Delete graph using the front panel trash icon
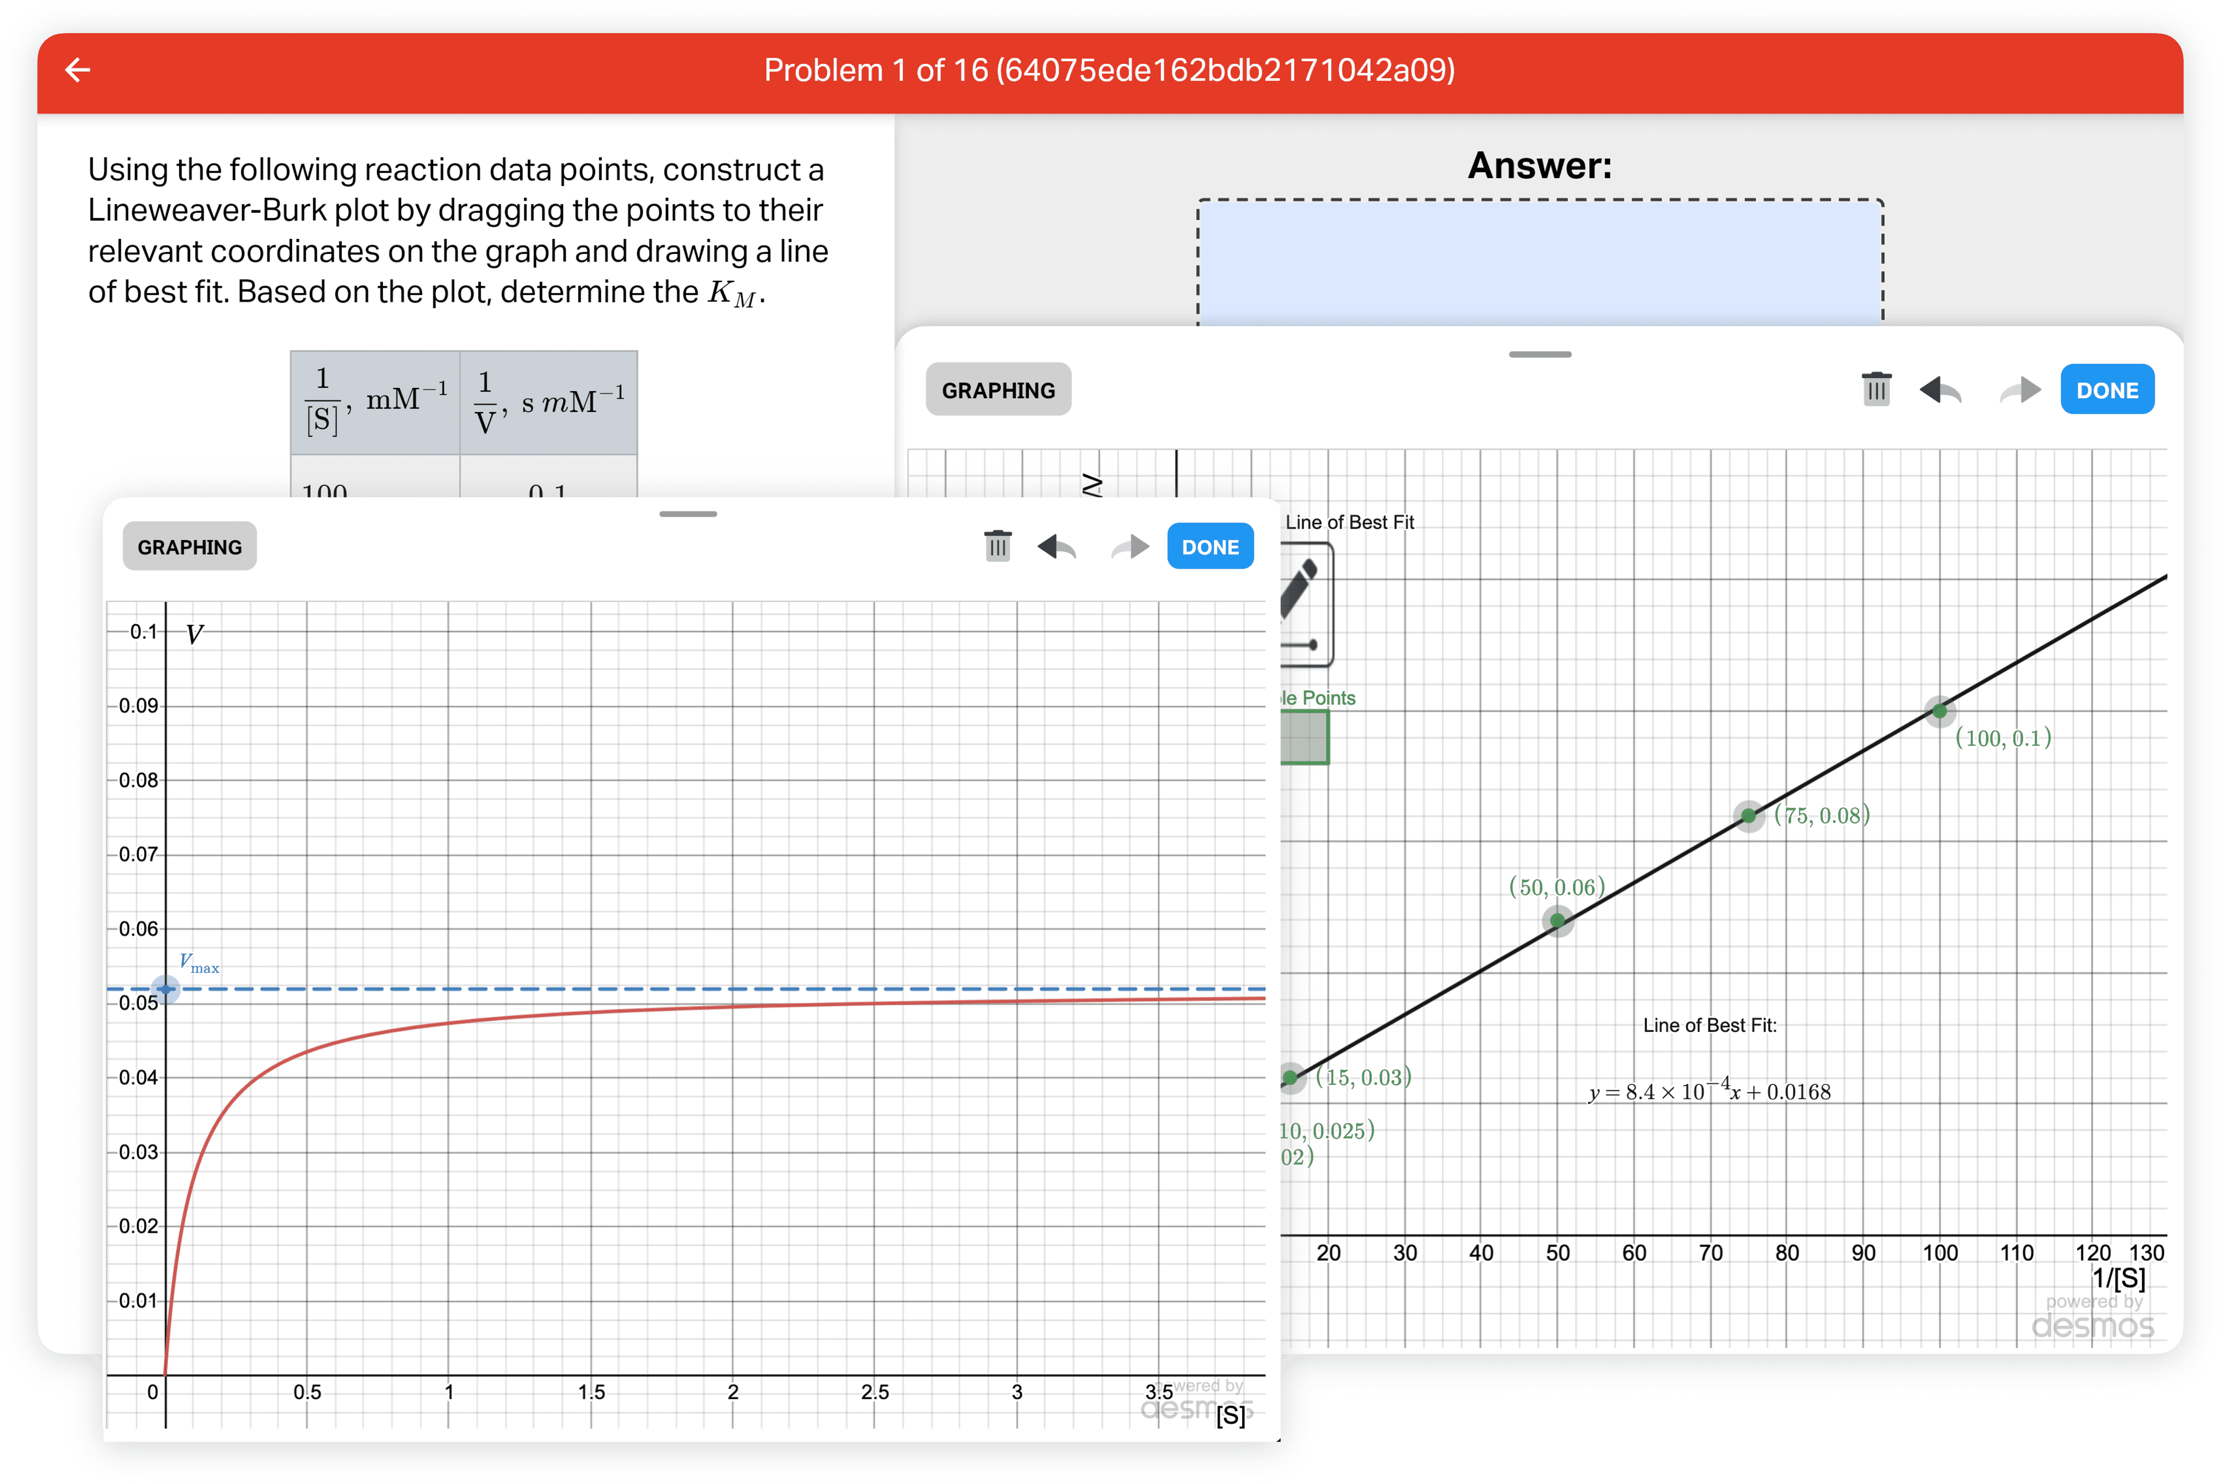 point(997,546)
